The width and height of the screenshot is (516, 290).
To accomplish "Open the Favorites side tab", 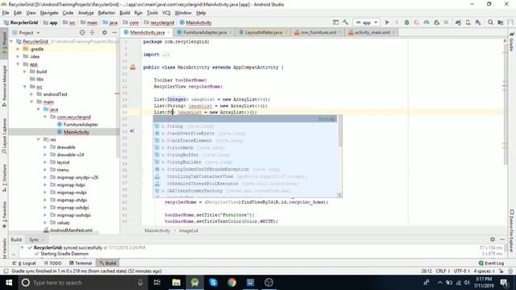I will 4,215.
